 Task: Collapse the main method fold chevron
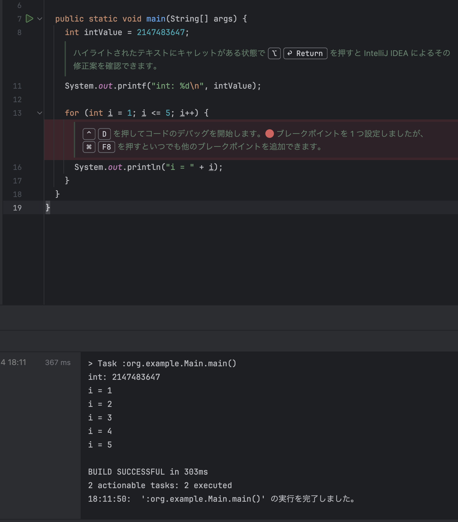tap(40, 19)
